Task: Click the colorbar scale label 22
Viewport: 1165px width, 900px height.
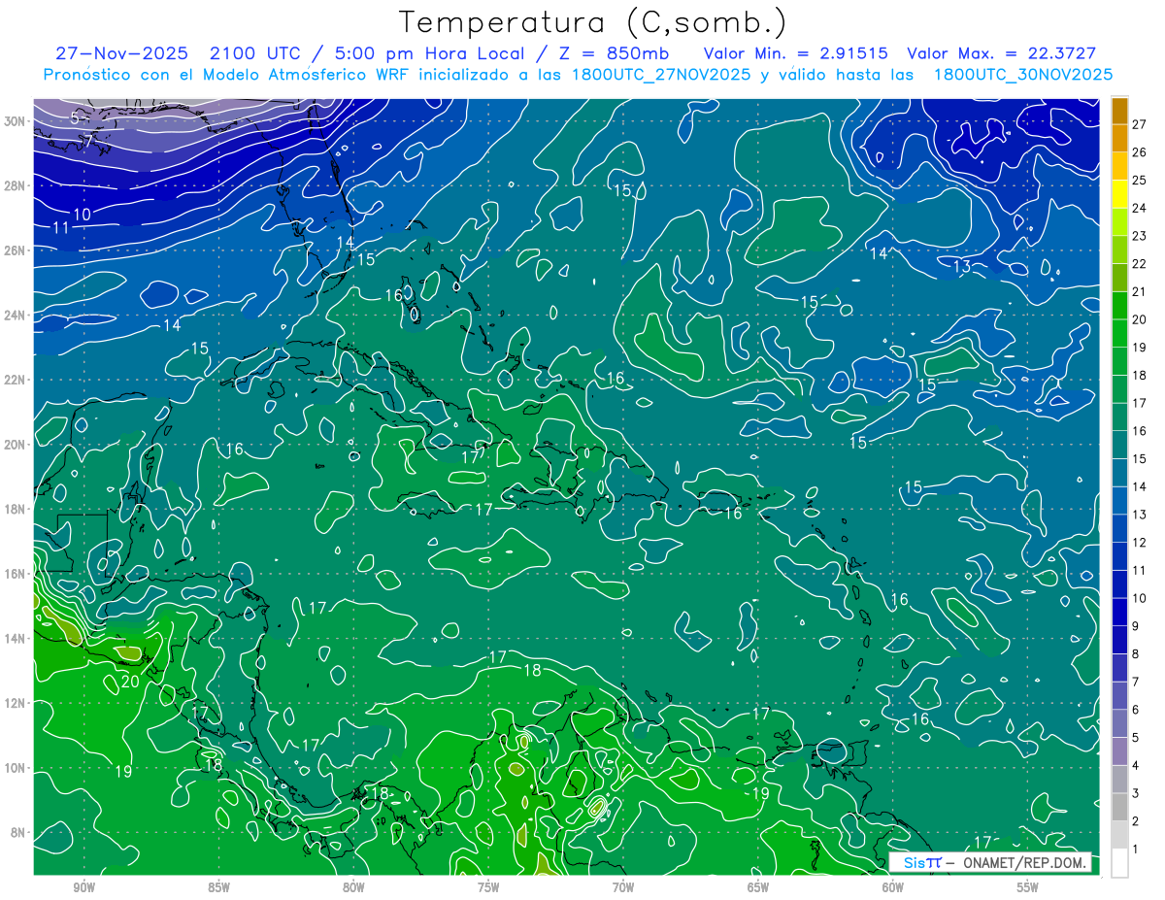Action: click(x=1139, y=263)
